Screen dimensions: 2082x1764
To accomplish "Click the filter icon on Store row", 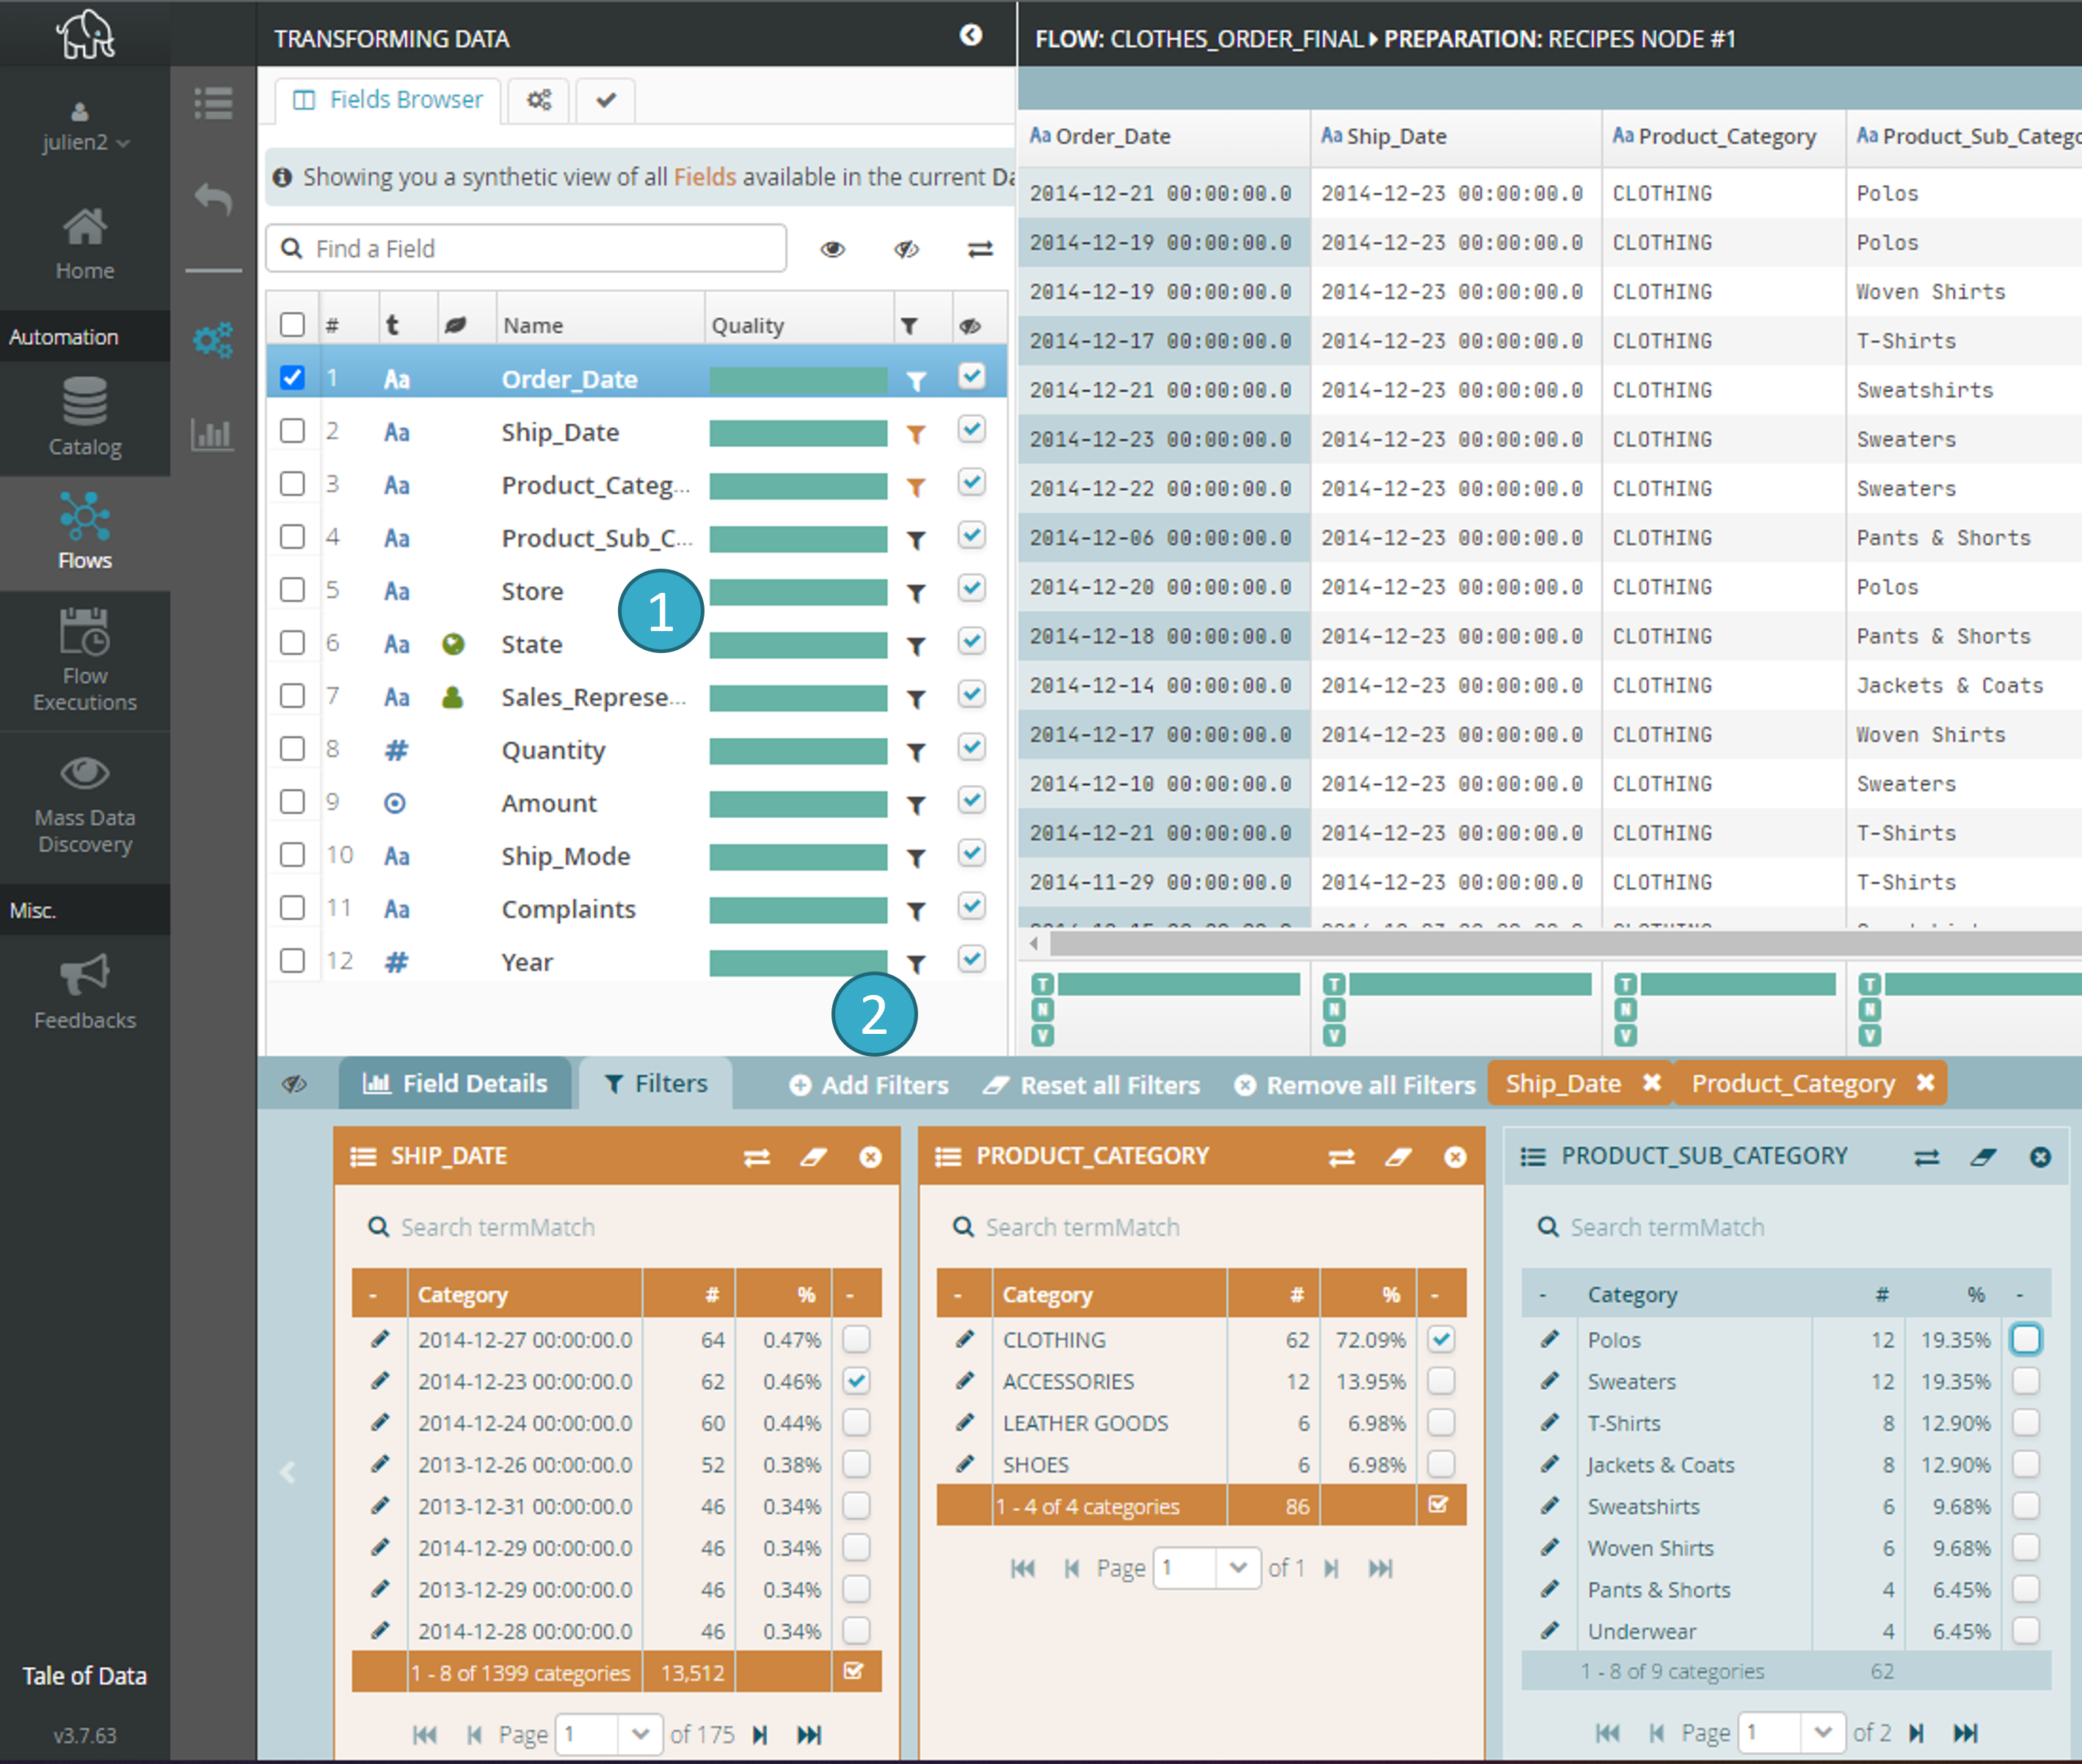I will tap(915, 593).
